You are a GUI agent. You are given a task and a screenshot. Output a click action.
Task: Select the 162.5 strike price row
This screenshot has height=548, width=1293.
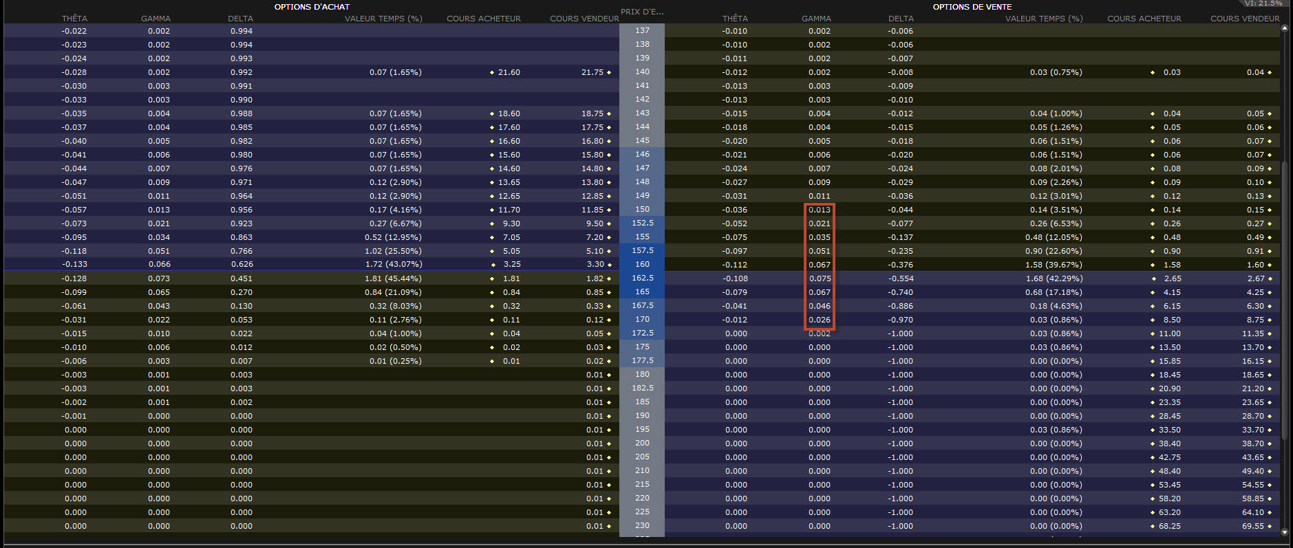click(642, 278)
